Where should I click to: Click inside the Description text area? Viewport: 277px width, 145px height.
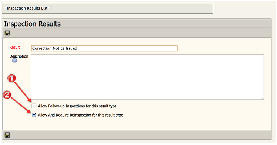147,77
